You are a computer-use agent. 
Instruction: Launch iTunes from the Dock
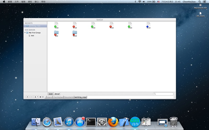[69, 122]
